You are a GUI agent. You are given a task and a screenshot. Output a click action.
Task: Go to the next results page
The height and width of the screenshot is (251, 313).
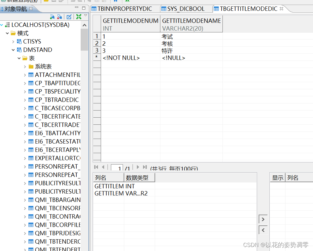pos(138,167)
